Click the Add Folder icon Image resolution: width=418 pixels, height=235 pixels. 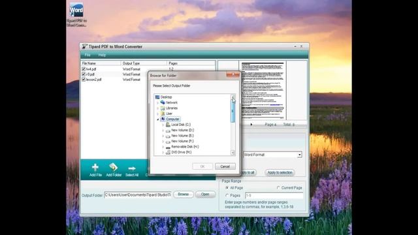(113, 167)
